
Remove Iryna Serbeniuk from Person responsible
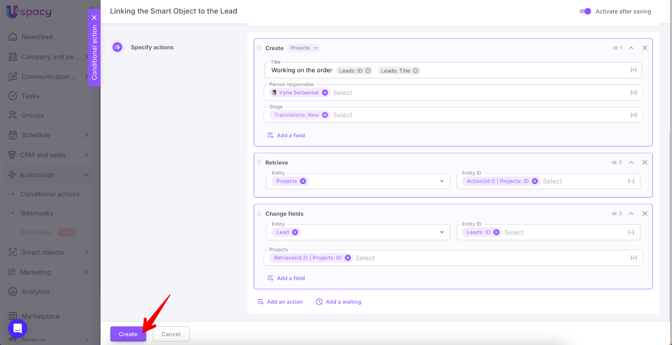click(325, 93)
